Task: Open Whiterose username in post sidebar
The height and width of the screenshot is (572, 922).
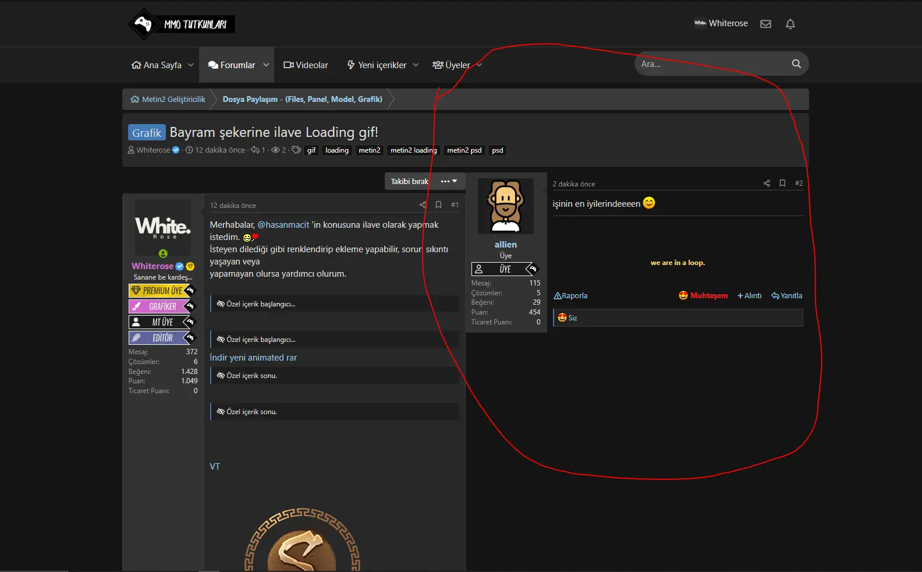Action: pos(153,266)
